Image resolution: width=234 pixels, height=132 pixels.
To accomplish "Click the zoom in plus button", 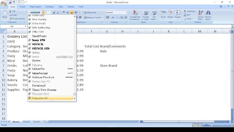I will tap(232, 125).
